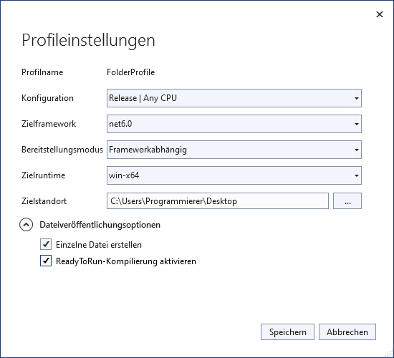Click the 'FolderProfile' profile name text

pos(130,72)
